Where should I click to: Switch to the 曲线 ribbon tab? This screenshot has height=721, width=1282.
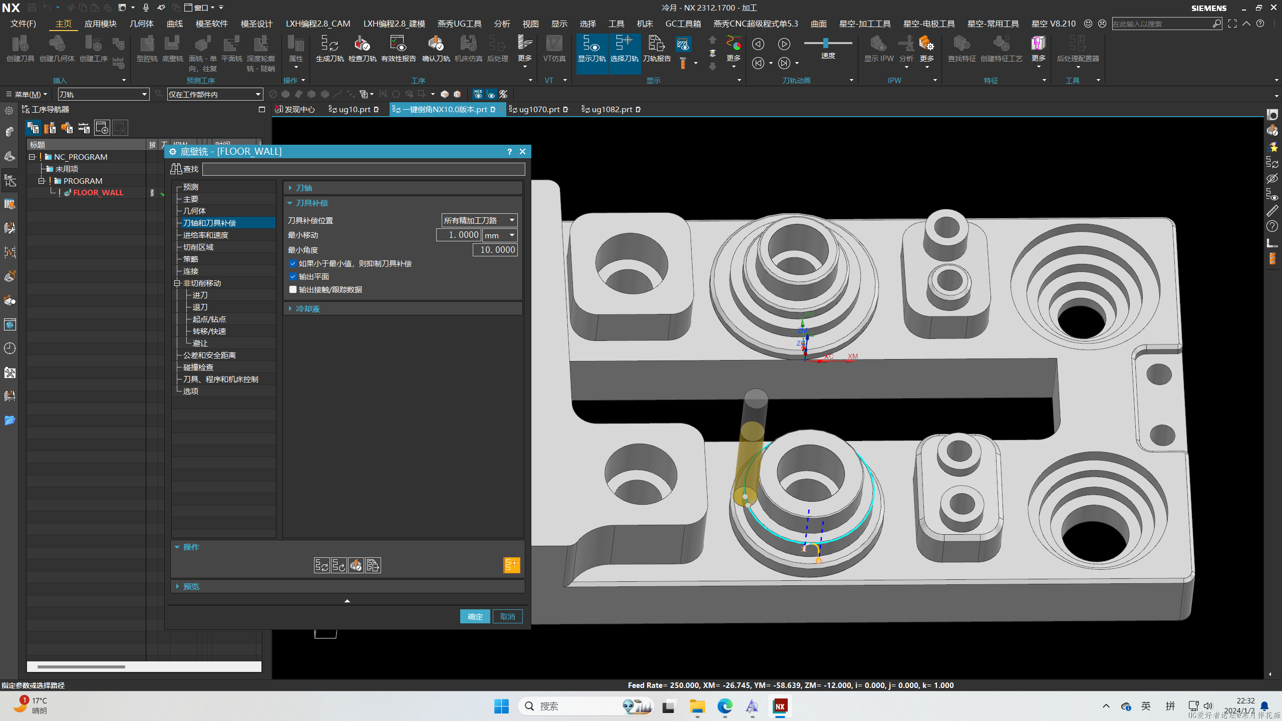(175, 24)
